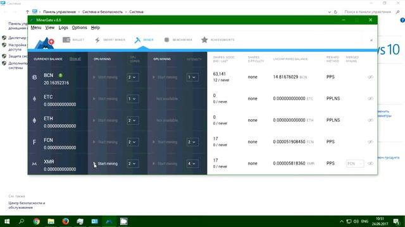Click the XMR currency icon
Screen dimensions: 405x227
[34, 164]
